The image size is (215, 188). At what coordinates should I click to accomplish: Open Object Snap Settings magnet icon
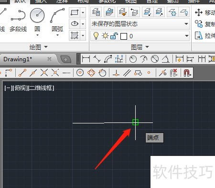point(187,73)
